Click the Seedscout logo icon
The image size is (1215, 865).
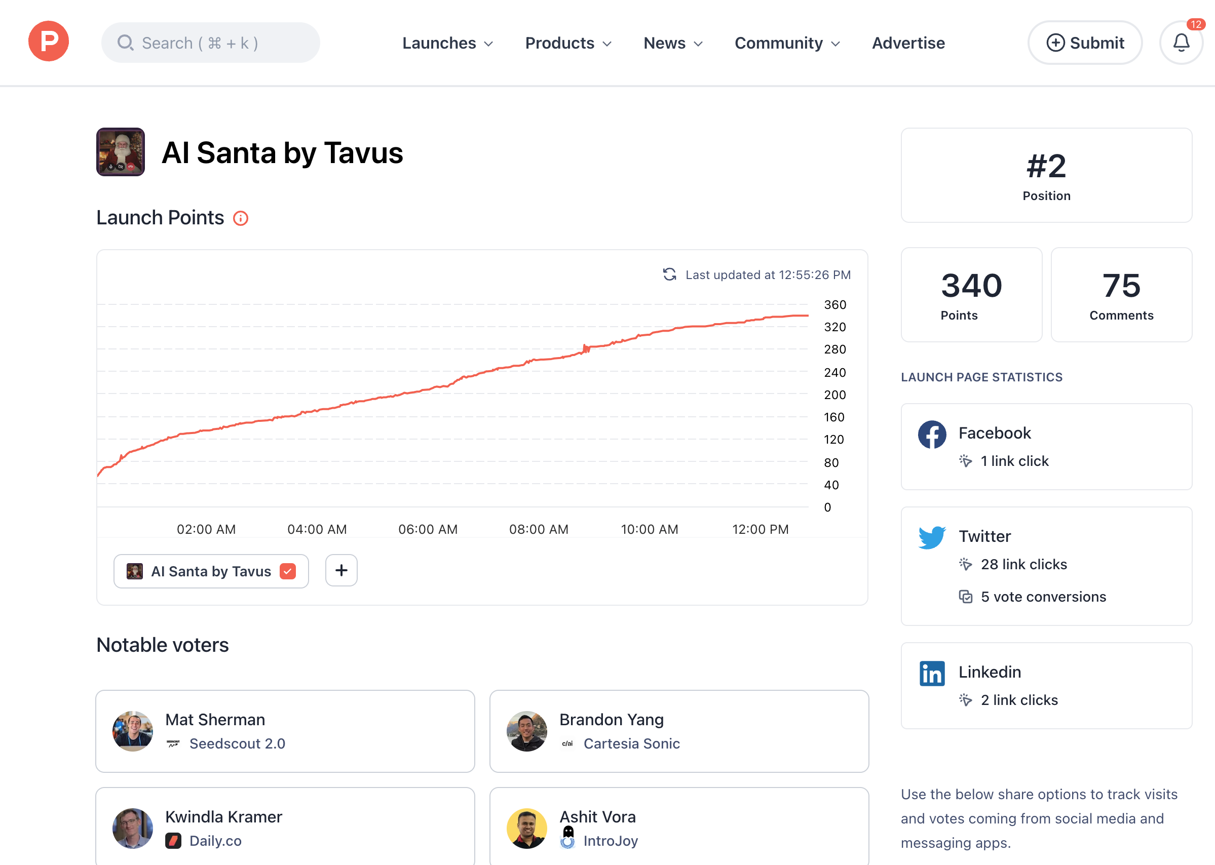[173, 743]
